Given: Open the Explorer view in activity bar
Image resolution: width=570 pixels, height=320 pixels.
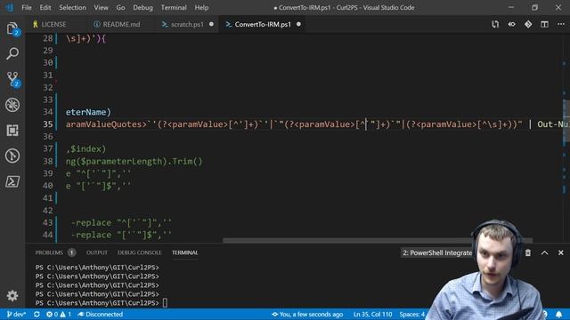Looking at the screenshot, I should [12, 28].
